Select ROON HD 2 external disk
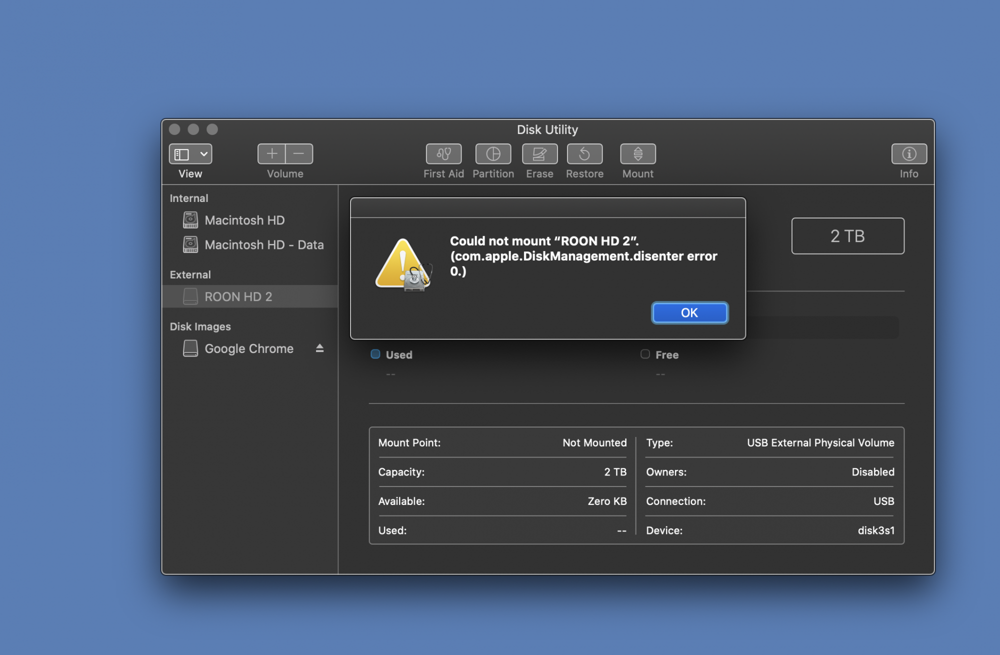This screenshot has width=1000, height=655. pyautogui.click(x=238, y=297)
